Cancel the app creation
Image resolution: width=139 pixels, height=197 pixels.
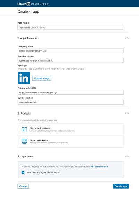pyautogui.click(x=23, y=186)
